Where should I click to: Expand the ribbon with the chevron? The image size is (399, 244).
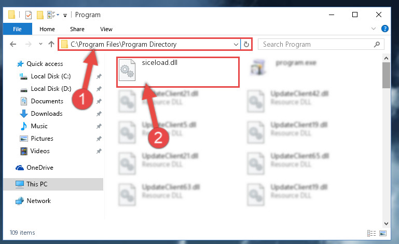[373, 29]
